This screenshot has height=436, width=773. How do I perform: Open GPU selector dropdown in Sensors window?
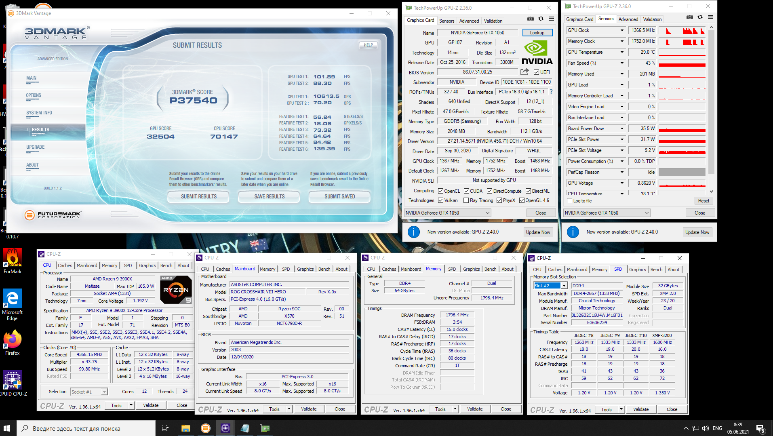point(607,213)
